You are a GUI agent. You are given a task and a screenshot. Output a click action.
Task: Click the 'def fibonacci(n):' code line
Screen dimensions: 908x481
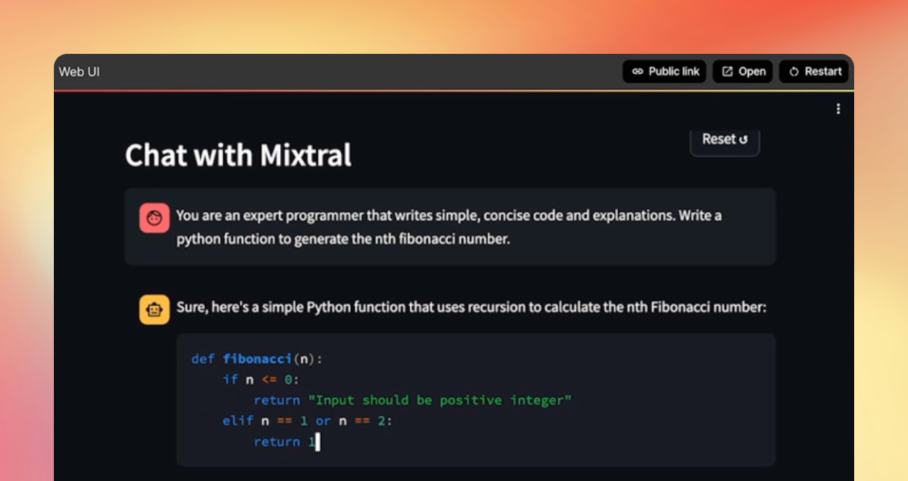tap(257, 359)
